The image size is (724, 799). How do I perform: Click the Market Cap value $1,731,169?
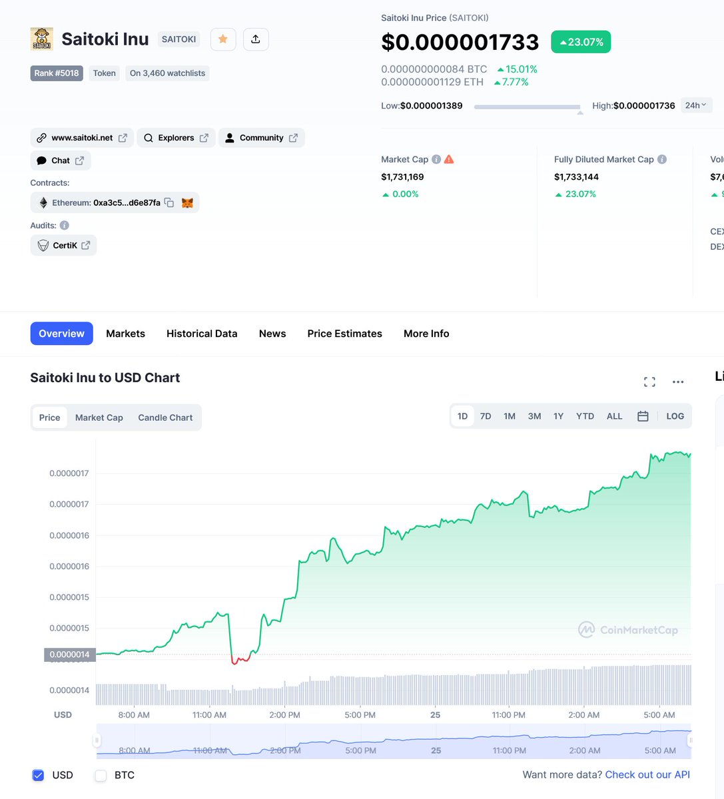pyautogui.click(x=402, y=177)
